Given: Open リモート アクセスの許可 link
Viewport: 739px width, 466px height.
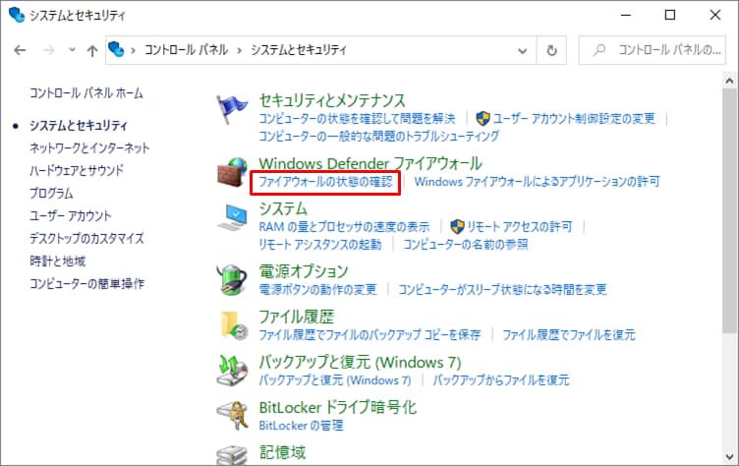Looking at the screenshot, I should [520, 227].
